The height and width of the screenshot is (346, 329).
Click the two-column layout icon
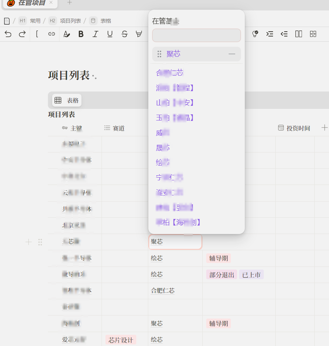point(298,34)
